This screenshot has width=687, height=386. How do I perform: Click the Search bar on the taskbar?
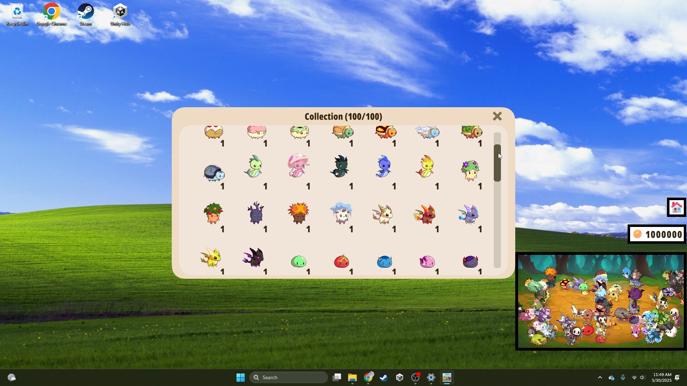point(288,377)
